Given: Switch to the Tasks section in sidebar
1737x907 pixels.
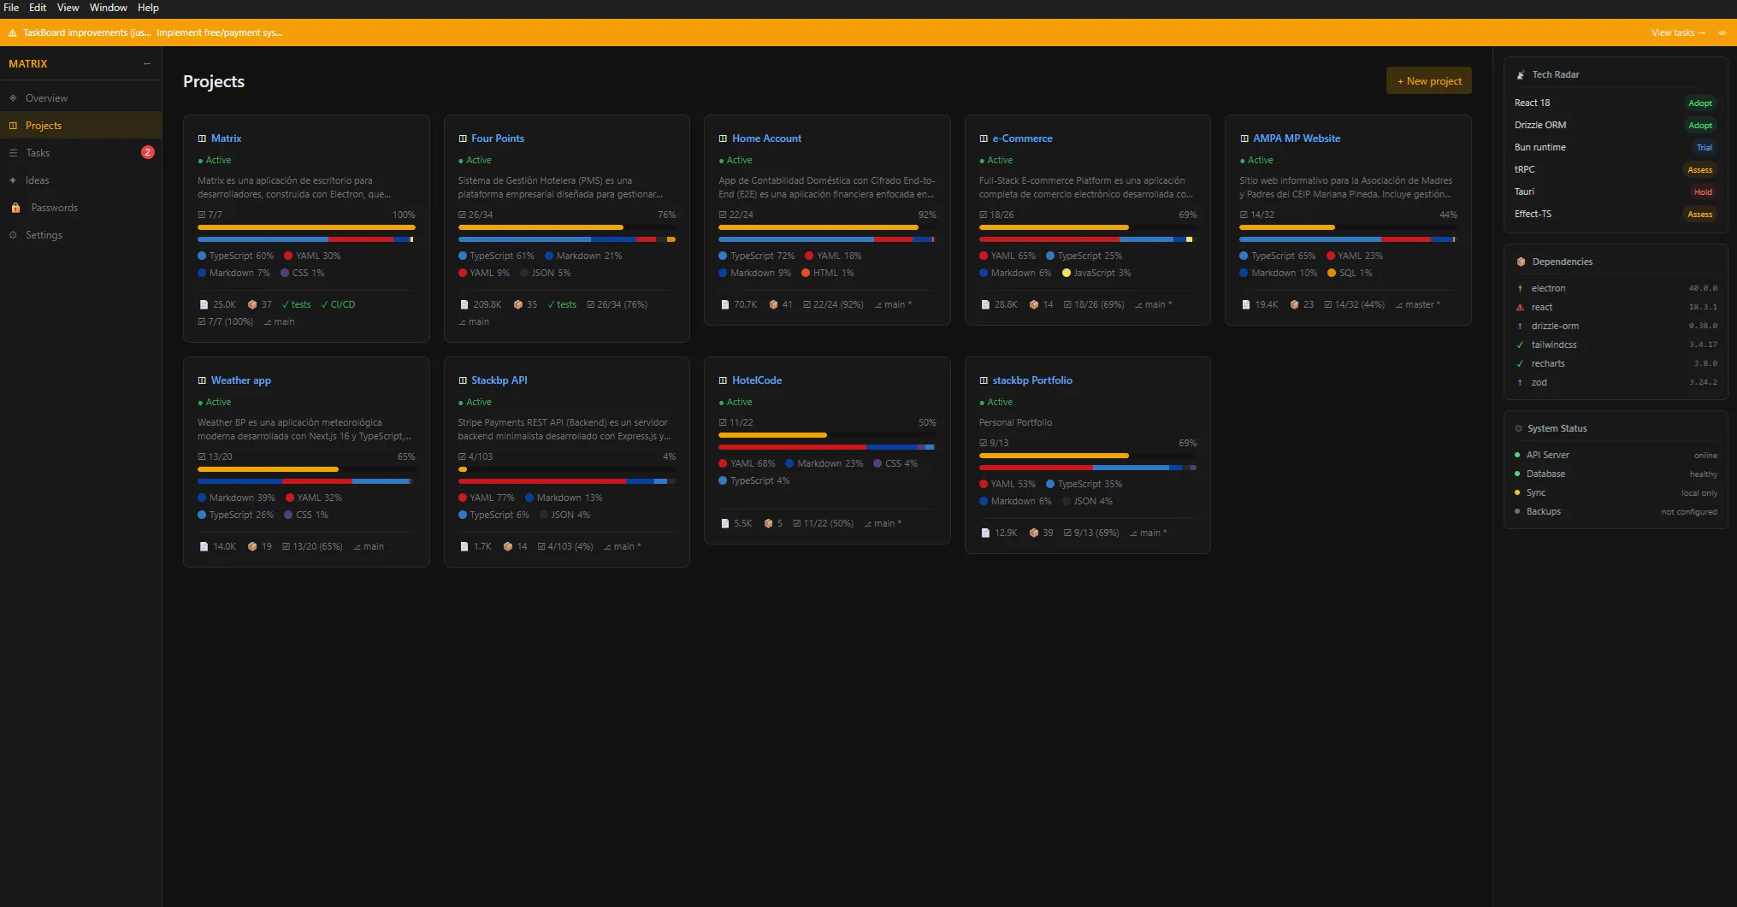Looking at the screenshot, I should pos(38,153).
